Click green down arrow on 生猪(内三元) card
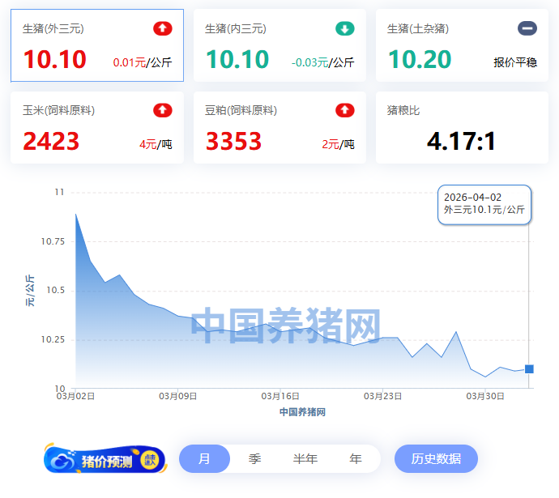Screen dimensions: 559x498 pyautogui.click(x=345, y=29)
